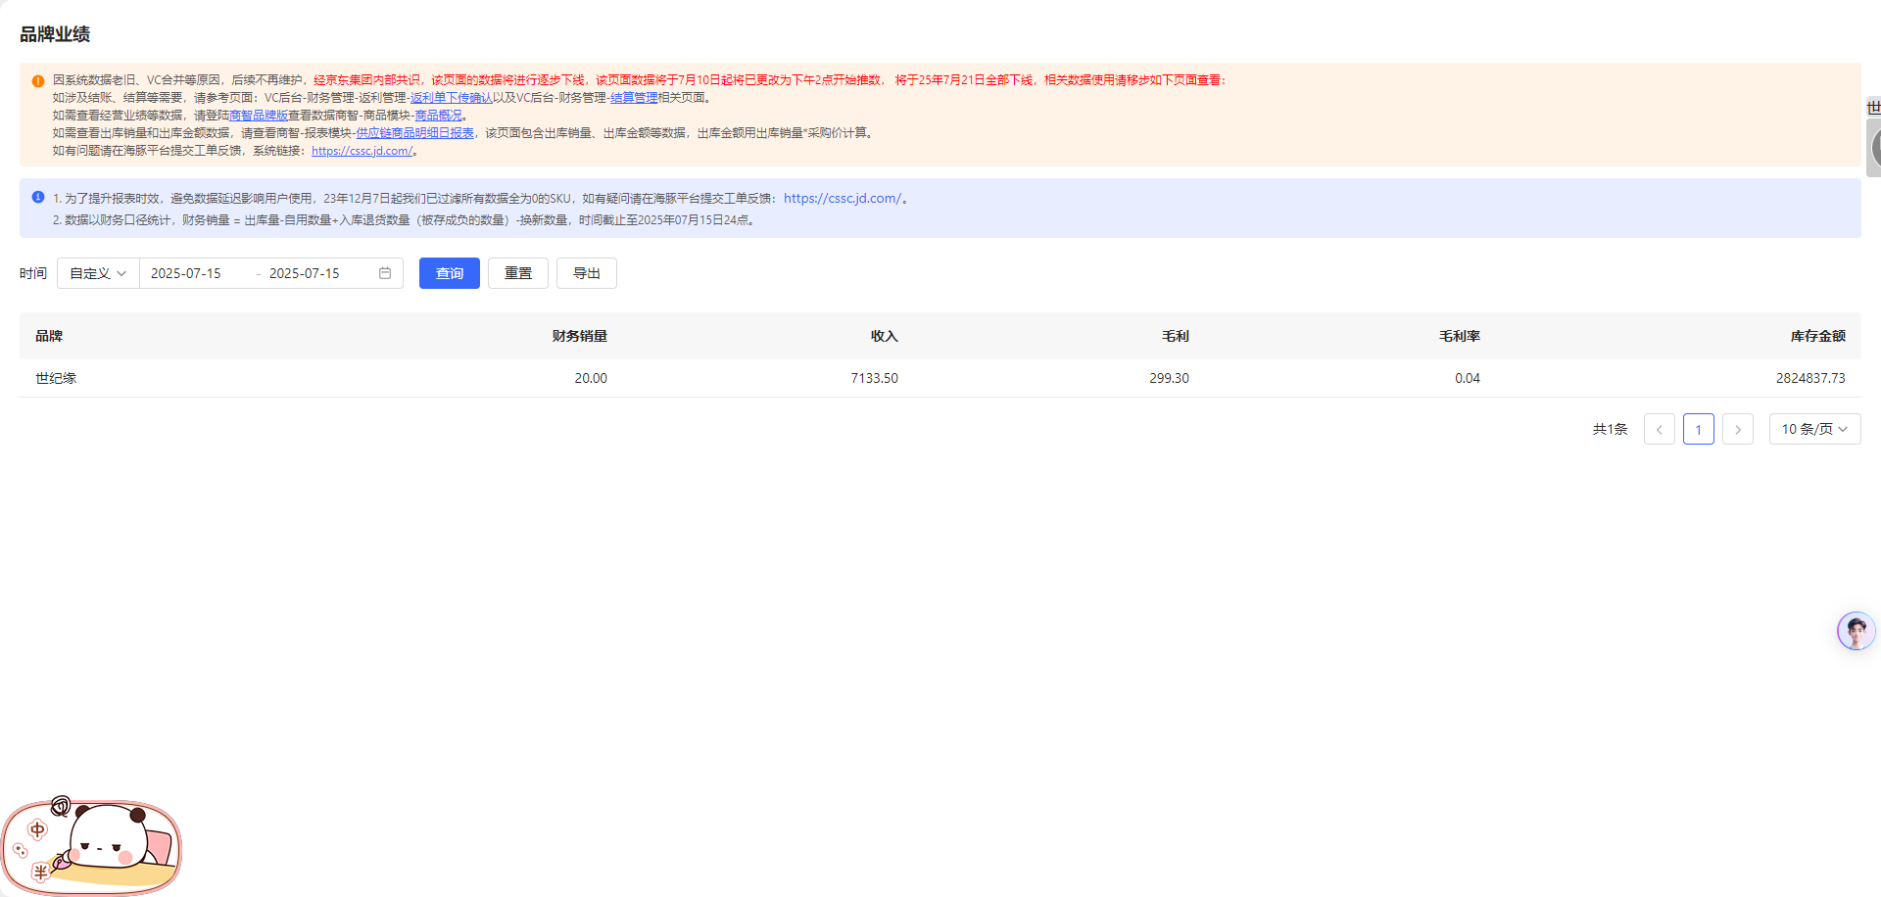Click the 世纪缘 brand row
Viewport: 1881px width, 897px height.
pyautogui.click(x=56, y=378)
